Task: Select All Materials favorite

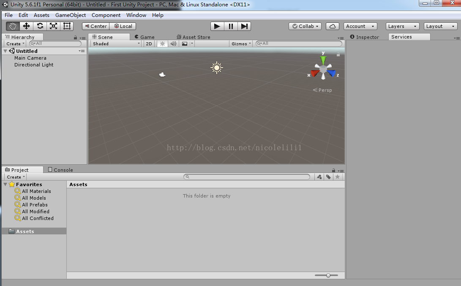Action: pyautogui.click(x=33, y=191)
